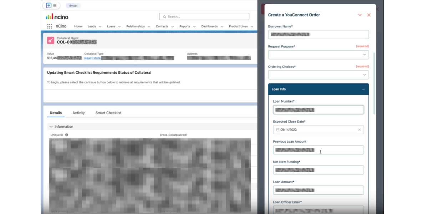
Task: Collapse the Loan Info section
Action: (x=363, y=89)
